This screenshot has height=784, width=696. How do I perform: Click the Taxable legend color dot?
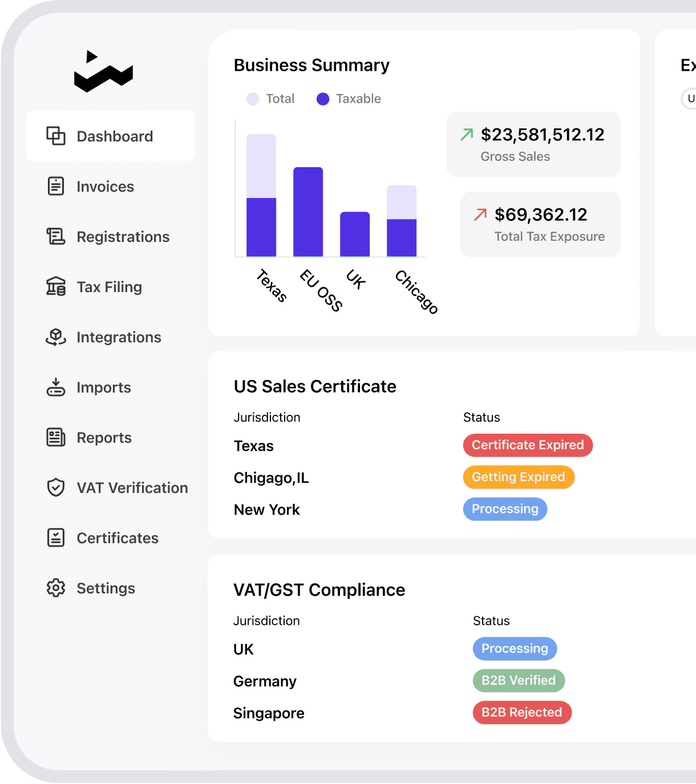[323, 99]
